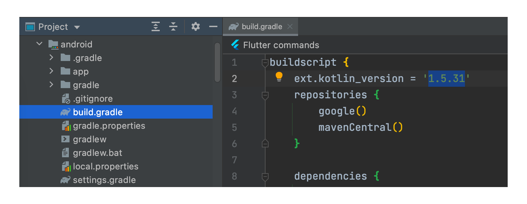
Task: Click the gradle.properties file icon
Action: 66,126
